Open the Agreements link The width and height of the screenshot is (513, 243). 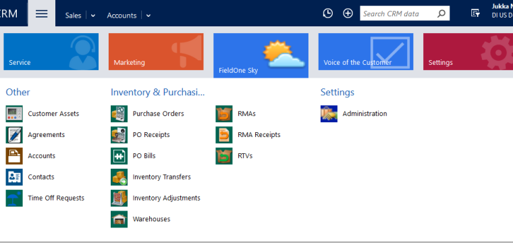(46, 135)
